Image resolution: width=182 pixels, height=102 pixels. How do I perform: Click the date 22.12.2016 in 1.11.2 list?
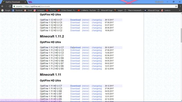[109, 69]
